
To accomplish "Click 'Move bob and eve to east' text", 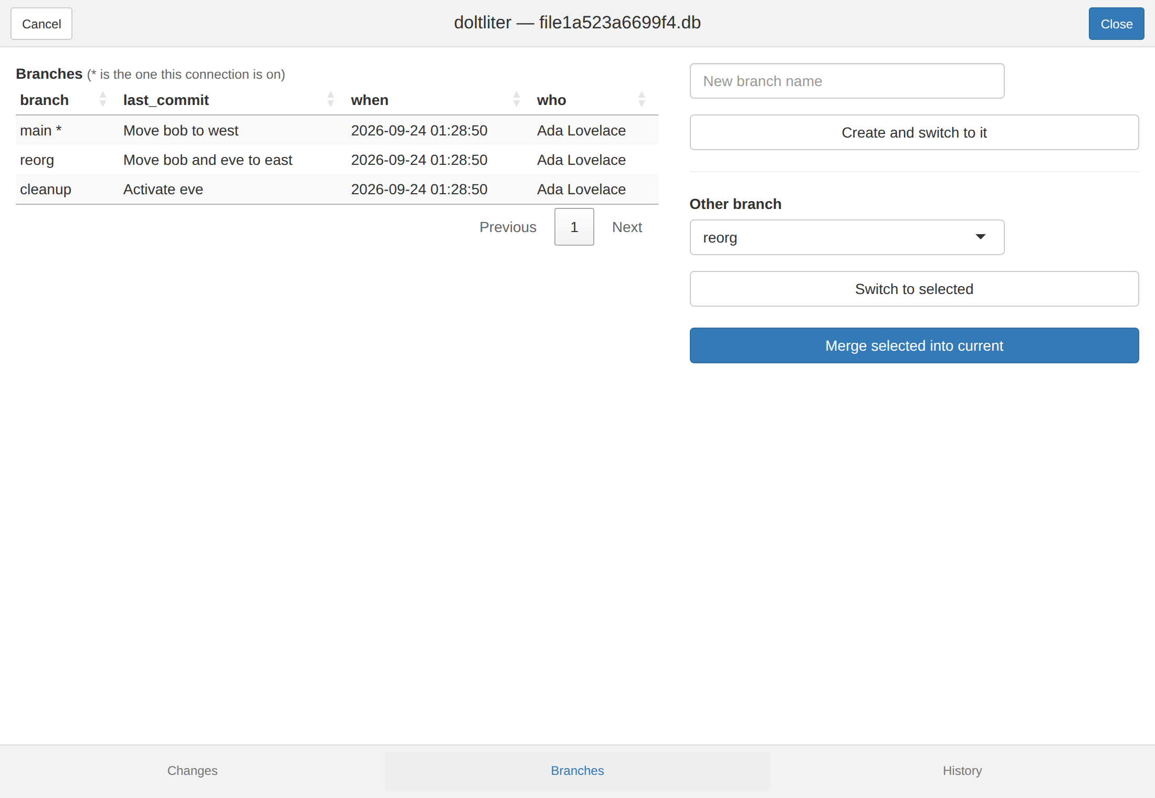I will coord(208,160).
